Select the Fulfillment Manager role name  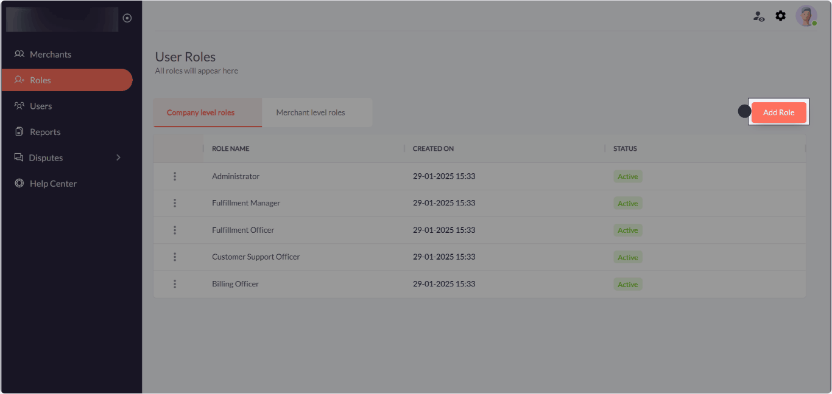click(246, 203)
